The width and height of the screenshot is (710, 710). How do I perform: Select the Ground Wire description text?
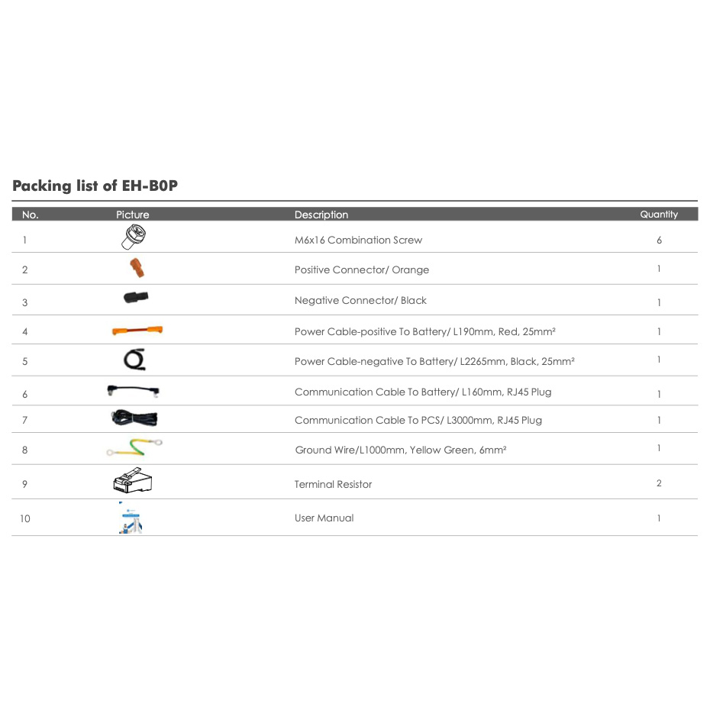pyautogui.click(x=401, y=450)
